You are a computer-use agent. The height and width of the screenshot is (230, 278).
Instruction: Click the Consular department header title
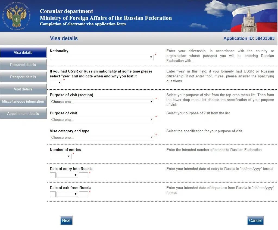[x=66, y=11]
